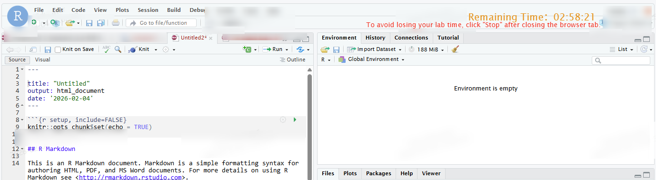
Task: Open the R language selector dropdown
Action: [x=326, y=60]
